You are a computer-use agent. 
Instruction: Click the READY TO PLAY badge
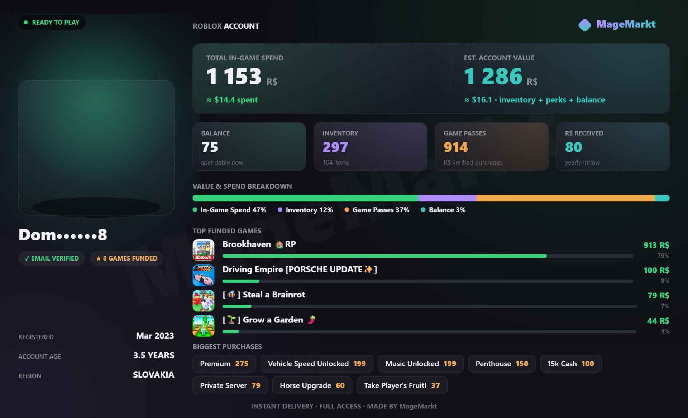click(x=52, y=22)
